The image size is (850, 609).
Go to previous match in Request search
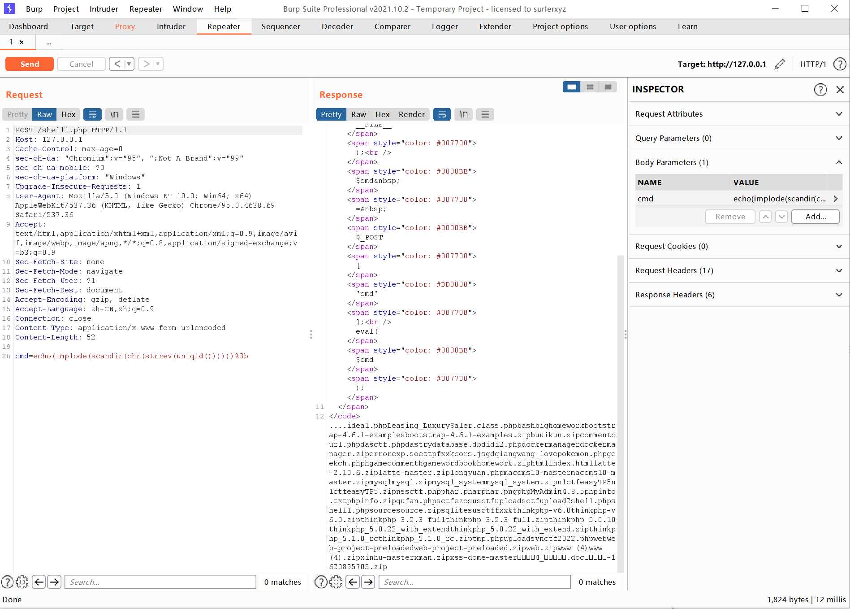39,582
